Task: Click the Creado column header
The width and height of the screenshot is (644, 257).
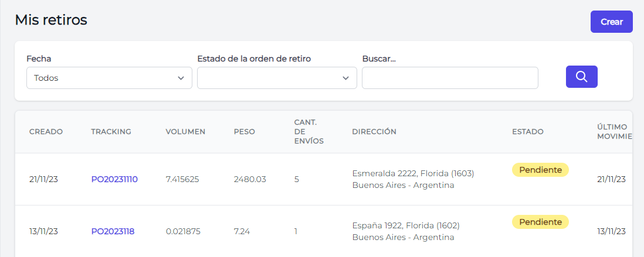Action: (x=46, y=132)
